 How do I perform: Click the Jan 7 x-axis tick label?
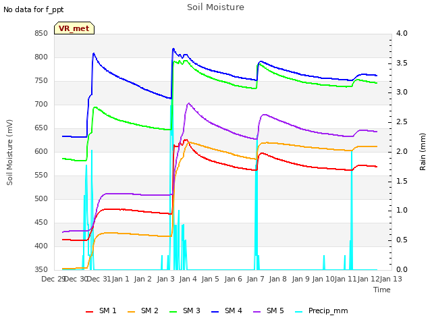coord(255,279)
